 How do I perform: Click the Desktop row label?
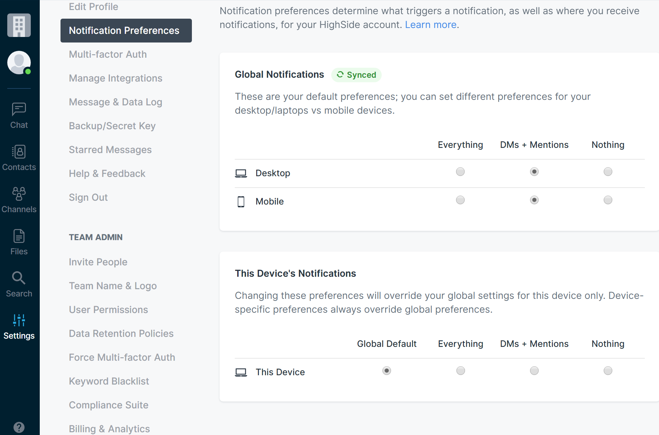(273, 173)
